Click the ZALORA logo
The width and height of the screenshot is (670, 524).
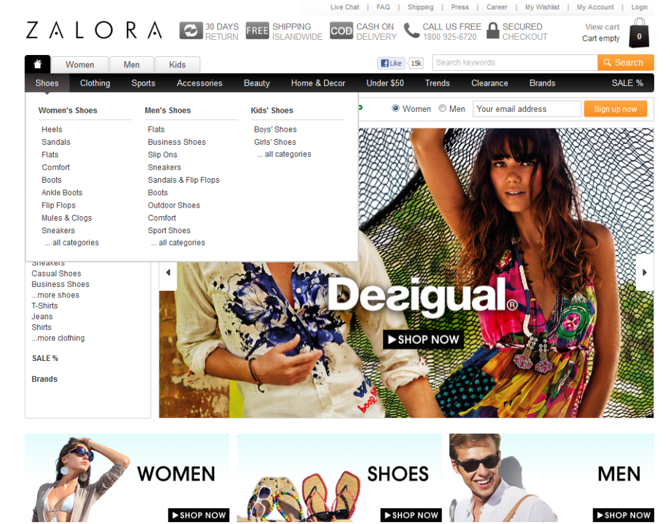94,30
